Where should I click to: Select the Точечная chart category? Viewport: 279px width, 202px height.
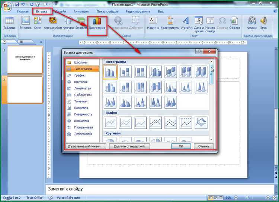point(83,102)
